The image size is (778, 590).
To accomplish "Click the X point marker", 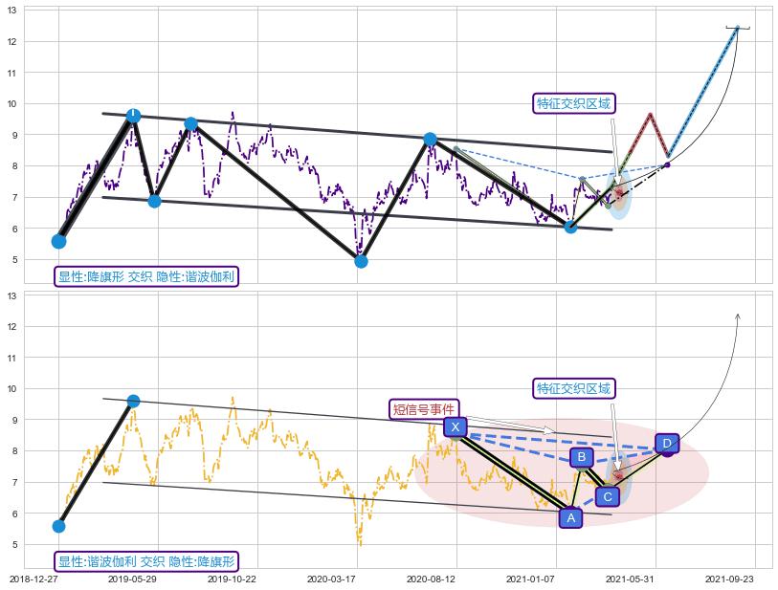I will point(456,426).
